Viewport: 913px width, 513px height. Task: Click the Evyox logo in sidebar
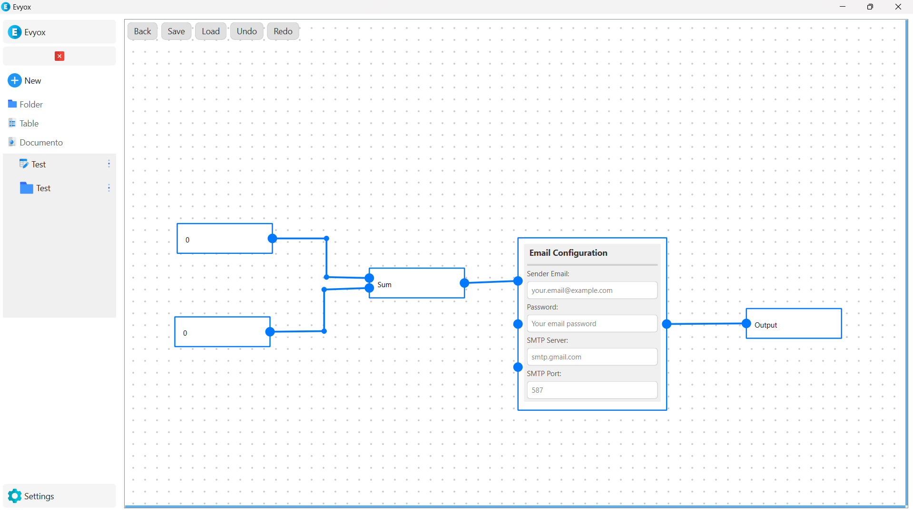click(15, 32)
